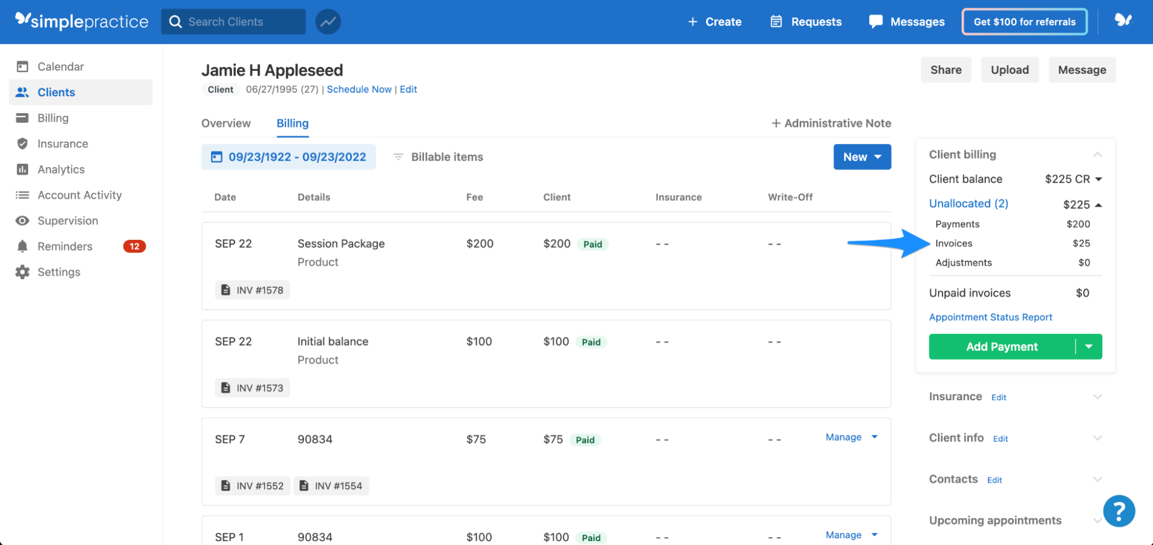
Task: Click the Message button
Action: (1082, 70)
